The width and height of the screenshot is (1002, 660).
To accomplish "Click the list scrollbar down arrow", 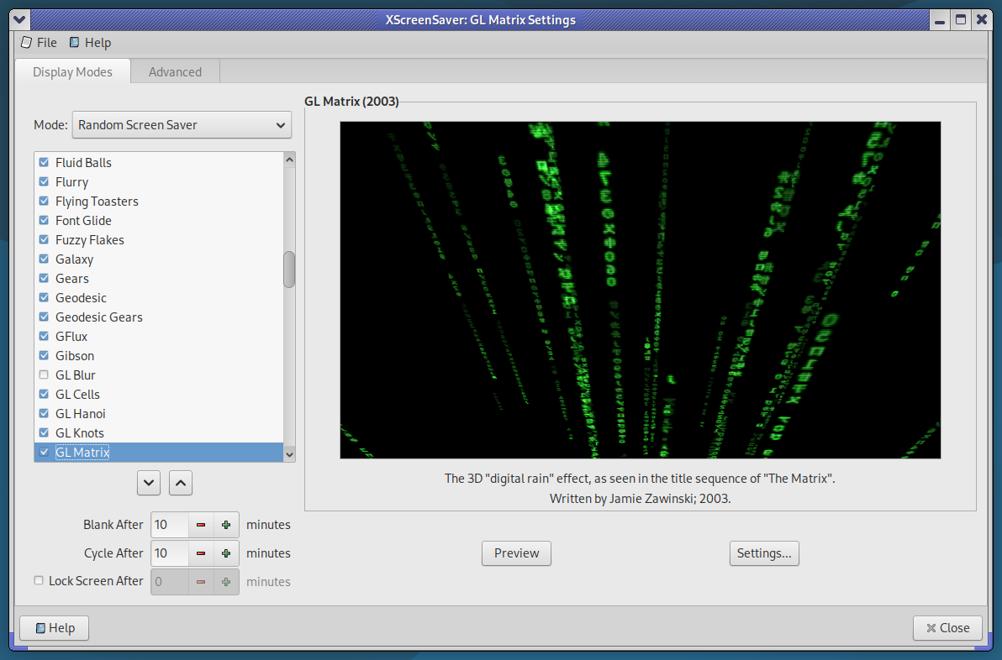I will pos(289,454).
